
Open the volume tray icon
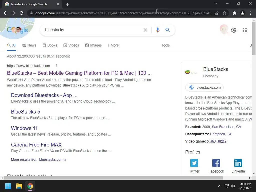(x=233, y=186)
